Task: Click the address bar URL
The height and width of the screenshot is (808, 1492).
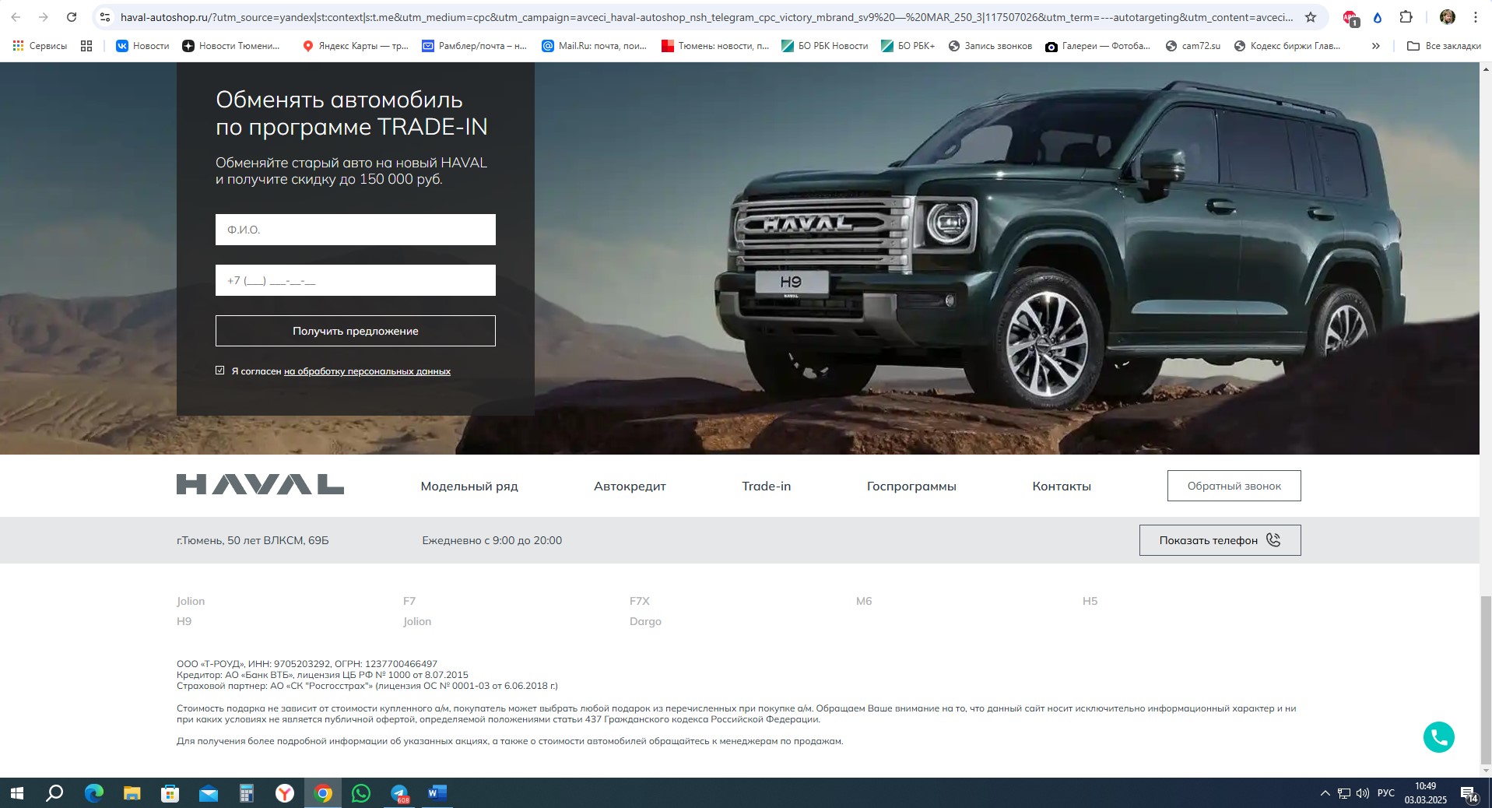Action: [x=706, y=17]
